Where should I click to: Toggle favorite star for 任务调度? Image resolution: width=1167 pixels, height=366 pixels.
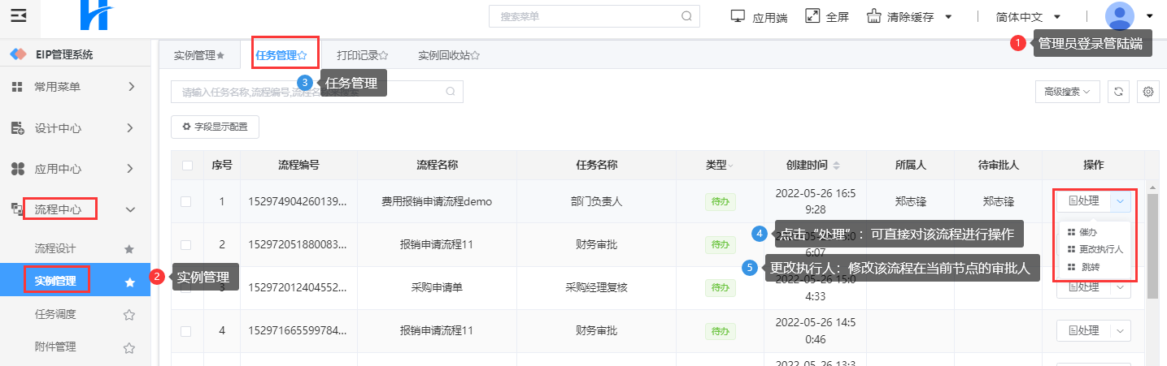point(128,315)
